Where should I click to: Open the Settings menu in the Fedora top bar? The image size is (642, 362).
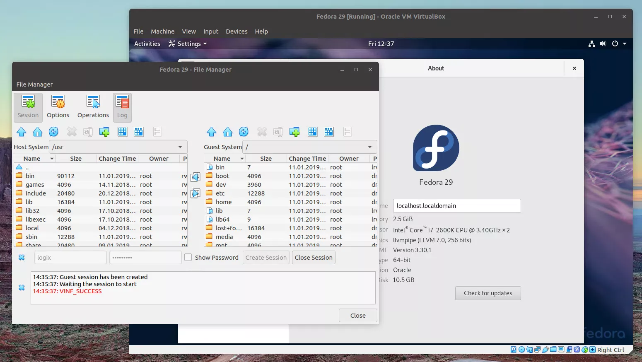(x=187, y=43)
